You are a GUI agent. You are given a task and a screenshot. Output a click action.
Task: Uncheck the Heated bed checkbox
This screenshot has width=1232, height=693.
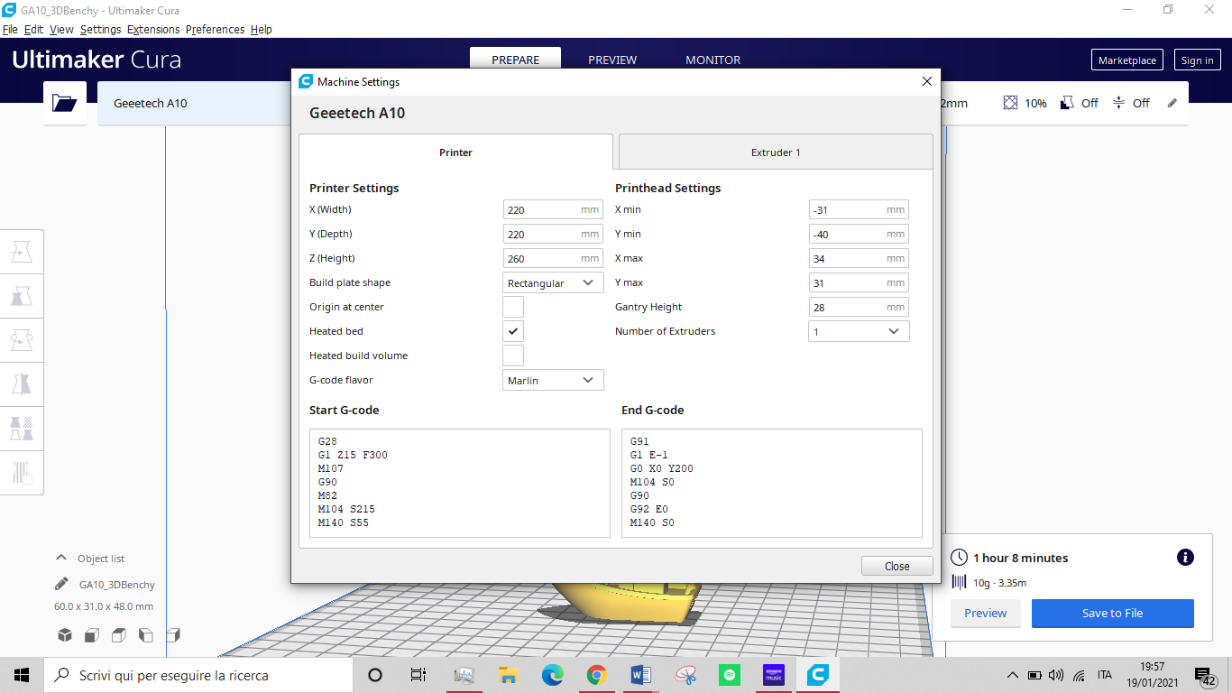[x=513, y=331]
